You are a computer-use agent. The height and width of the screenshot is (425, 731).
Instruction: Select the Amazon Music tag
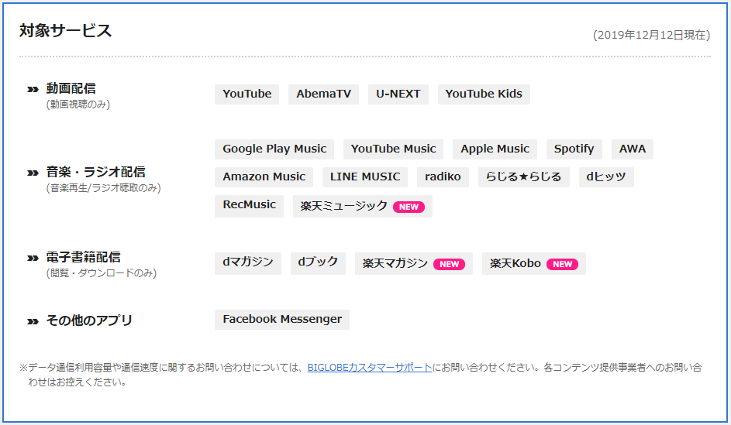pos(264,177)
